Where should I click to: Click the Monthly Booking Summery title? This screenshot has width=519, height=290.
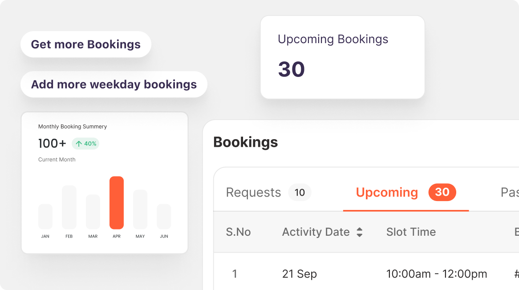point(73,127)
